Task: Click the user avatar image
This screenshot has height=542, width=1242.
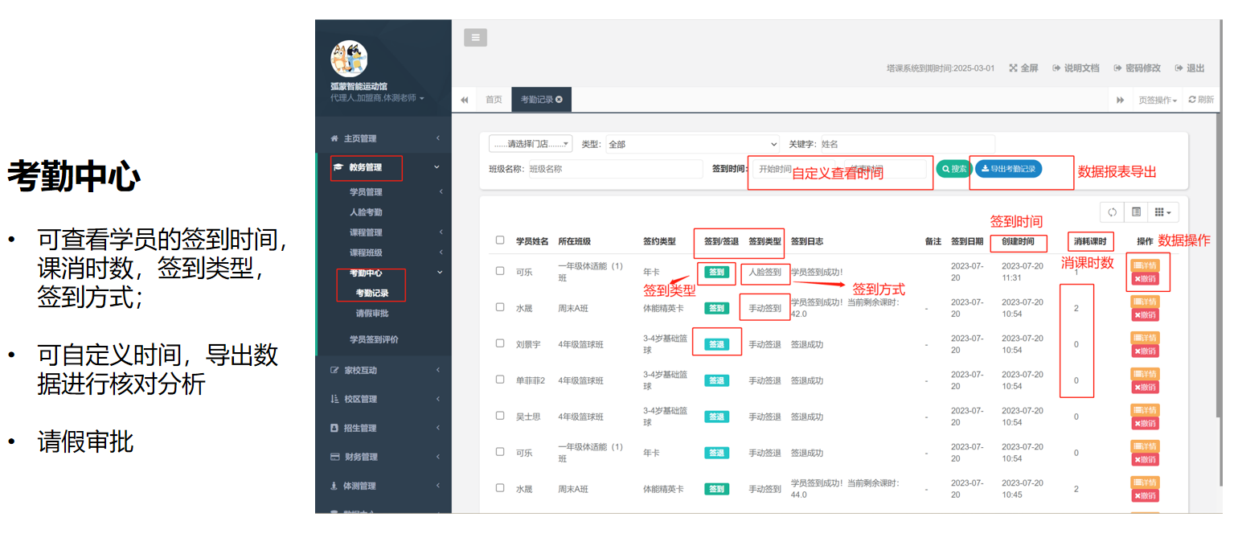Action: pos(349,59)
